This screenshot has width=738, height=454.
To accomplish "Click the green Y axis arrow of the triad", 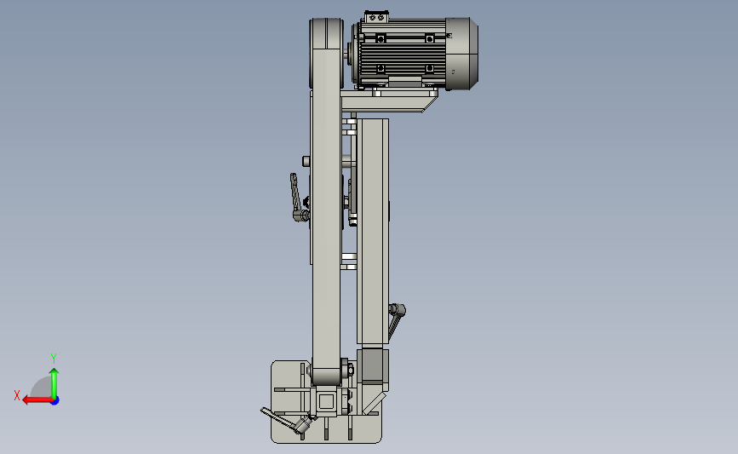I will pos(54,382).
